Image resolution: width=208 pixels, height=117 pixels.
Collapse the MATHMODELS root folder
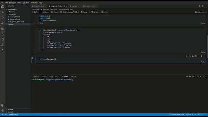tap(12, 9)
